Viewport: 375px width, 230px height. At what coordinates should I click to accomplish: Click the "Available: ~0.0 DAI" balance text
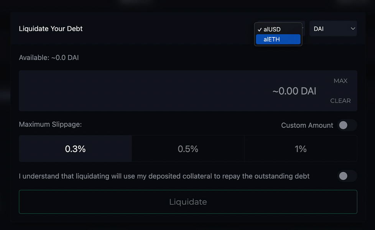(x=49, y=58)
